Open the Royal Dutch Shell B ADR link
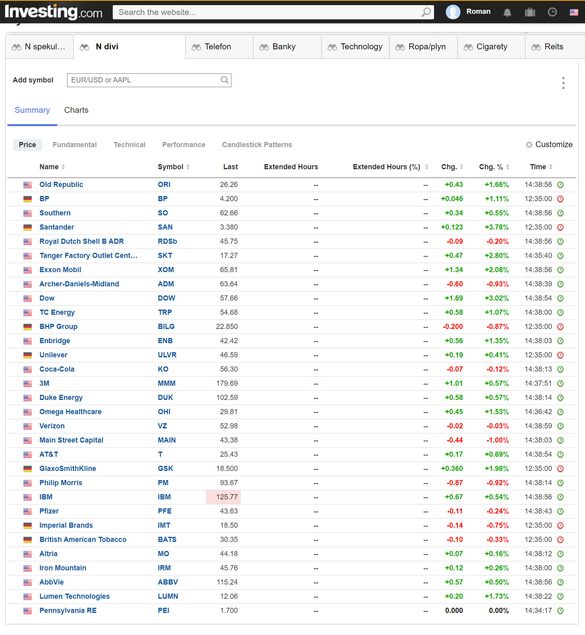Viewport: 585px width, 635px height. tap(82, 241)
